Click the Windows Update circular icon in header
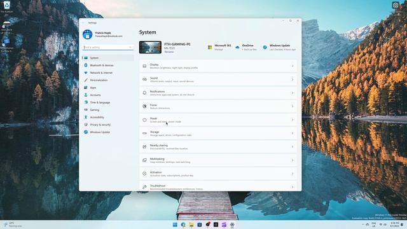 pyautogui.click(x=265, y=47)
